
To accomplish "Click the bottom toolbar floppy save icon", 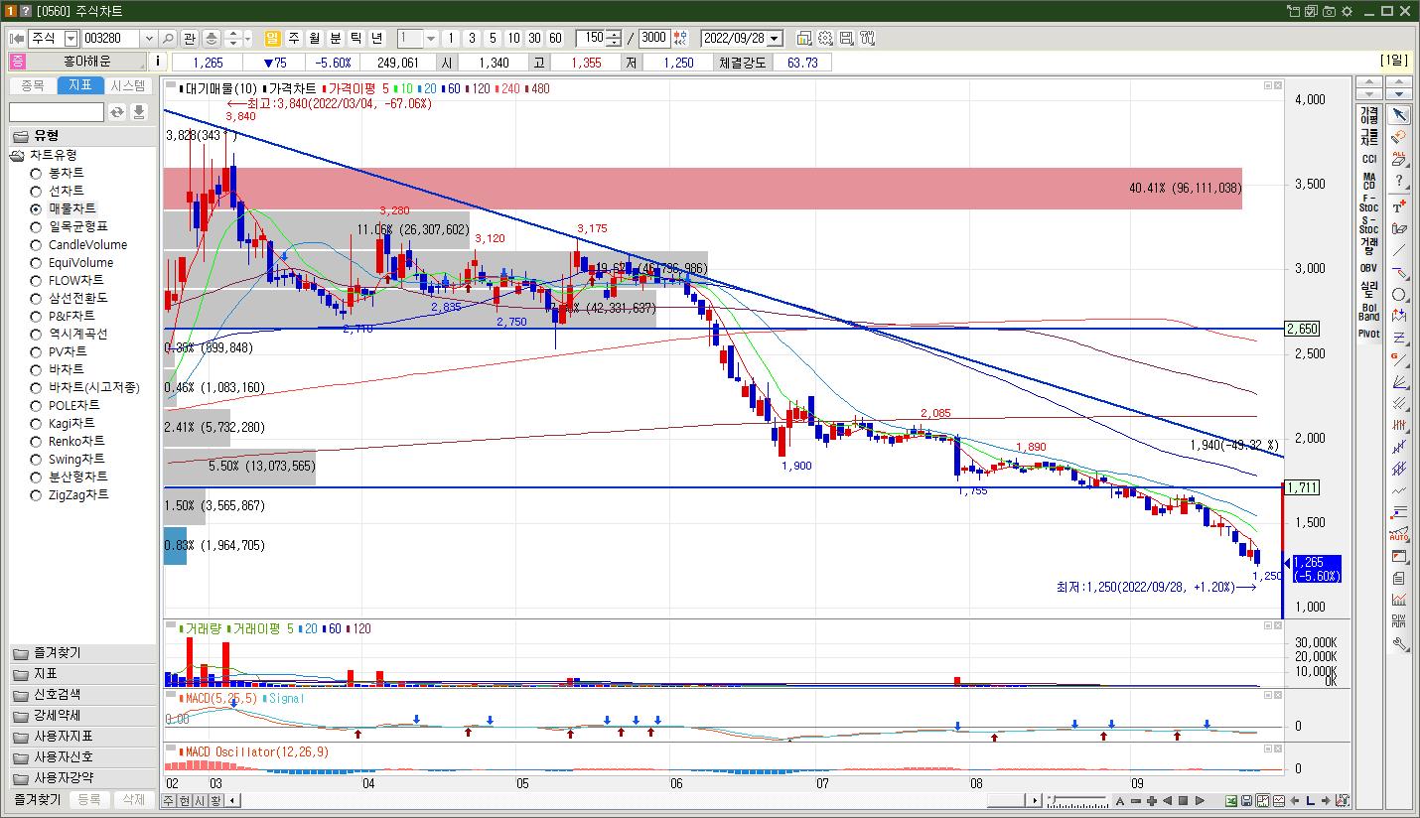I will click(1247, 801).
